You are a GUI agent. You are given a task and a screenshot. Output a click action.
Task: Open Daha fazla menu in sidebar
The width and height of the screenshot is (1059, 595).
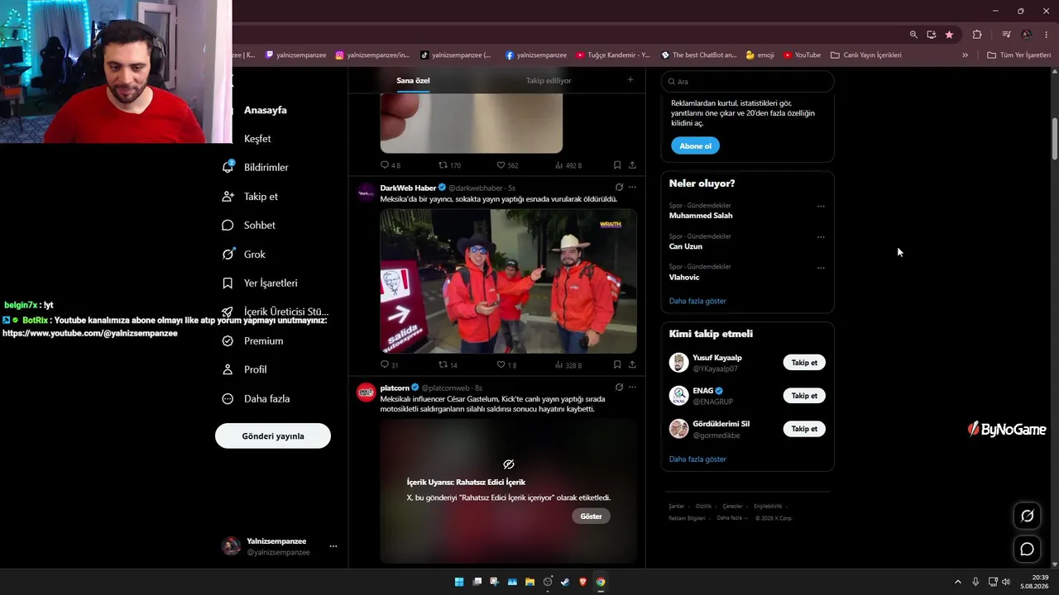256,398
